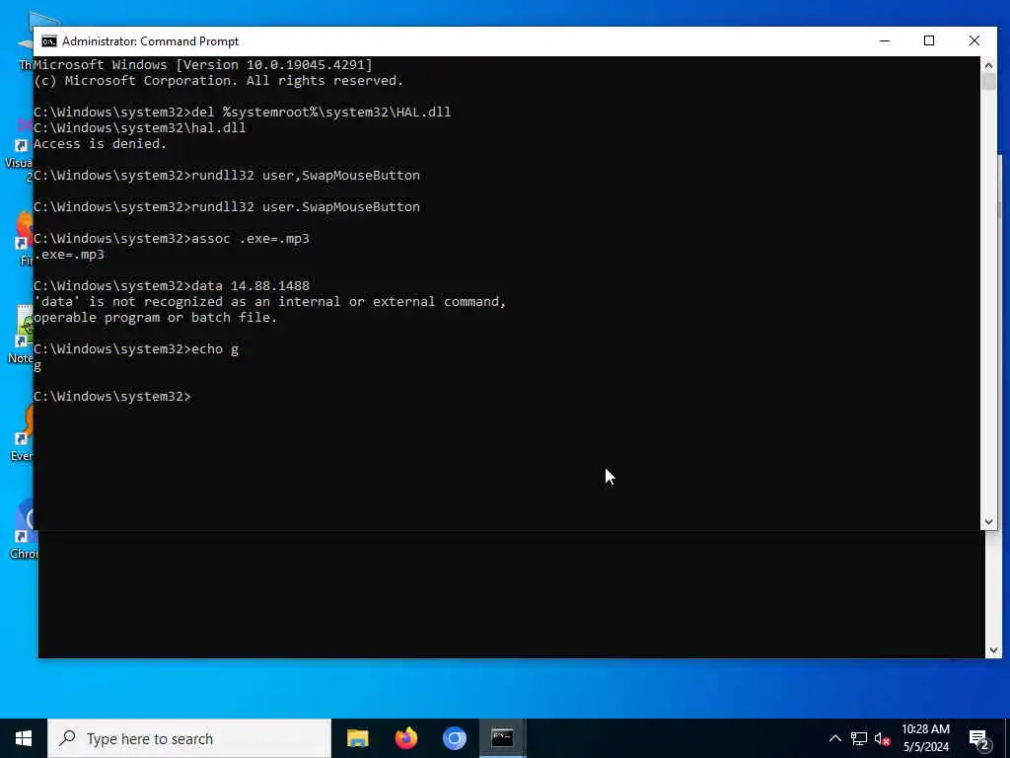Screen dimensions: 1010x758
Task: Click the Type here to search box
Action: (189, 738)
